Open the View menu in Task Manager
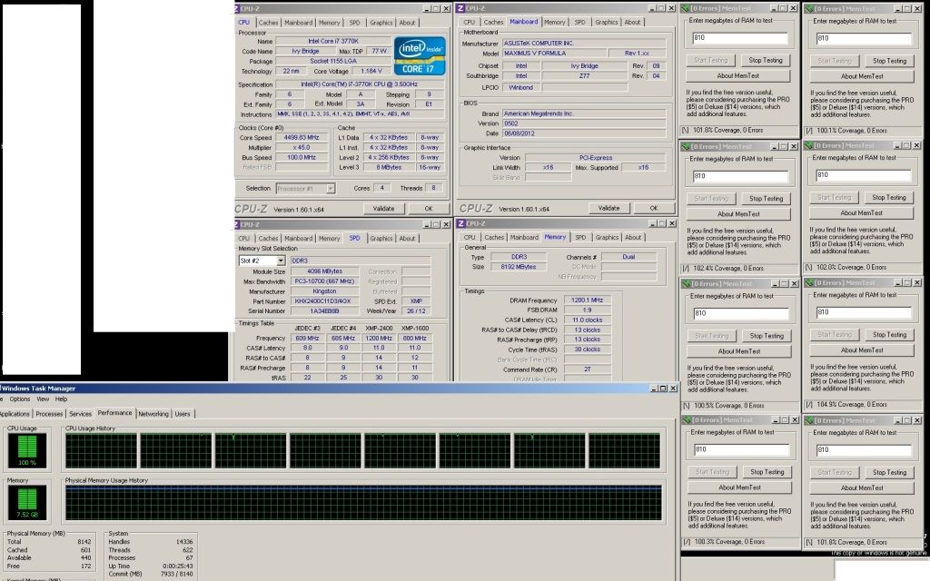This screenshot has width=930, height=581. pos(42,399)
